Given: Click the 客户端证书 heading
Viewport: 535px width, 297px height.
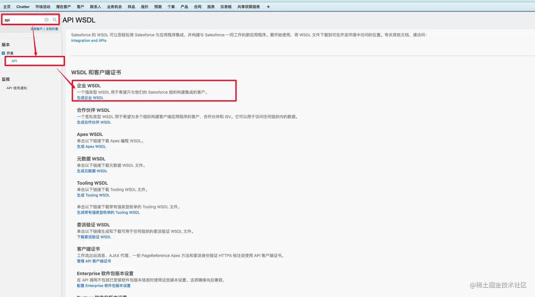Looking at the screenshot, I should click(88, 249).
